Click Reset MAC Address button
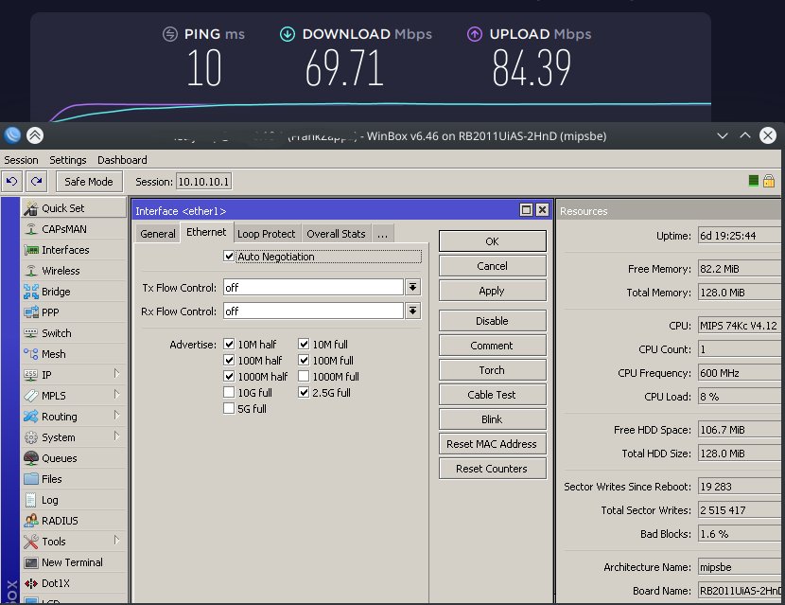 click(x=492, y=444)
